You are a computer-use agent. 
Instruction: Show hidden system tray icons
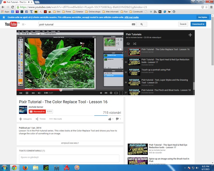tap(185, 168)
